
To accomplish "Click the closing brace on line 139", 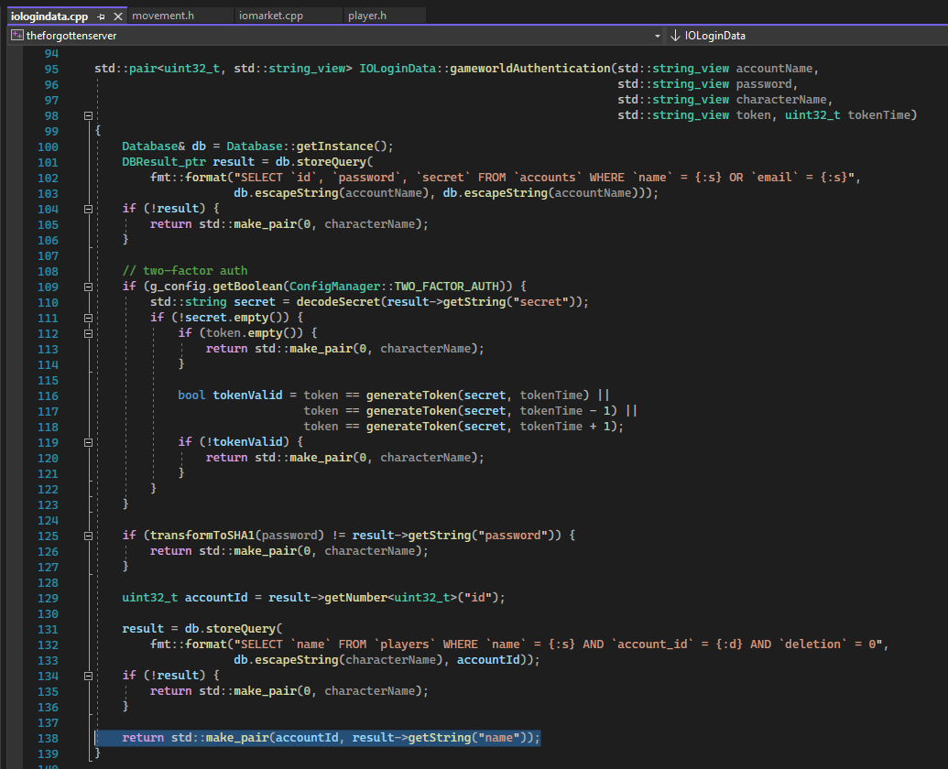I will click(97, 753).
